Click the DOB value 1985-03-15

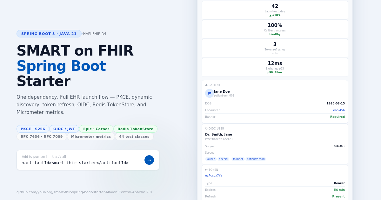pos(336,103)
